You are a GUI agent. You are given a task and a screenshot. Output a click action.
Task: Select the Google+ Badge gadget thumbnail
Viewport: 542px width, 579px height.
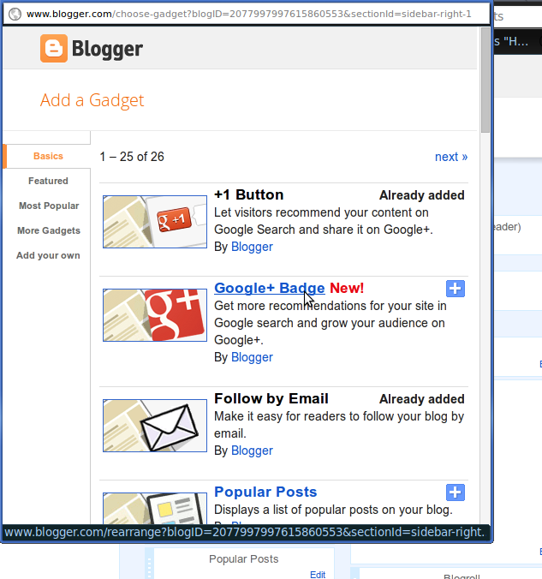pyautogui.click(x=155, y=315)
